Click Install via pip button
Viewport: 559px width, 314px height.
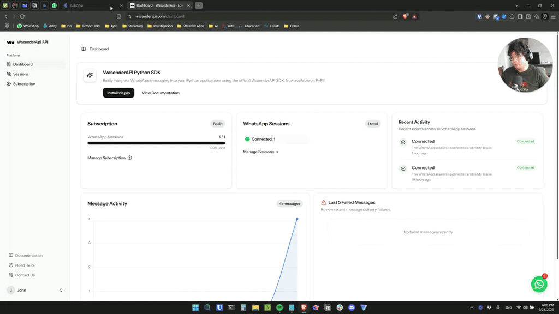118,93
